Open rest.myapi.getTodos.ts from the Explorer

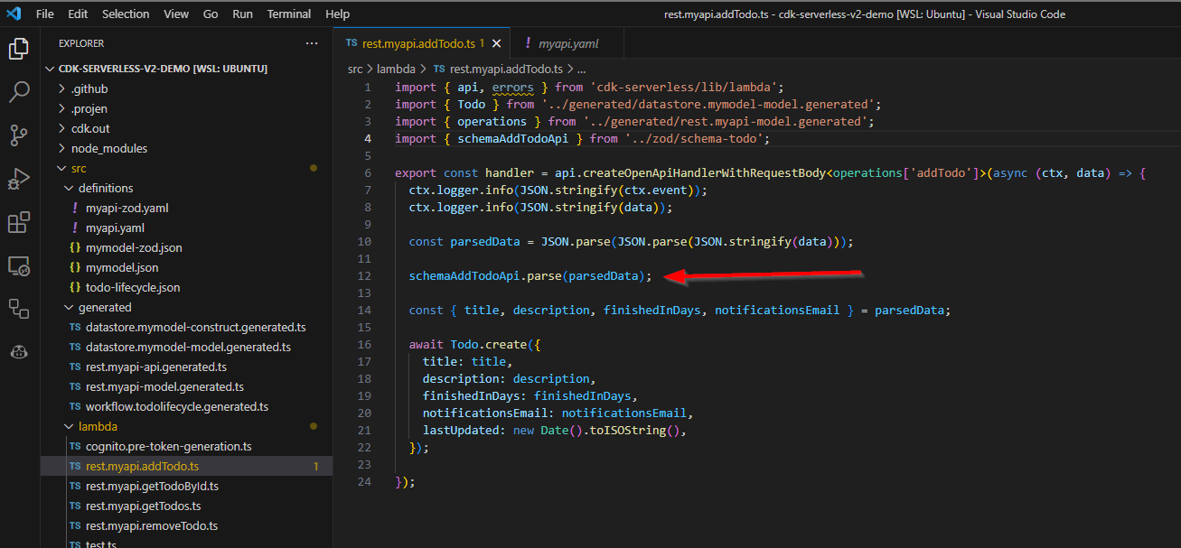(145, 505)
